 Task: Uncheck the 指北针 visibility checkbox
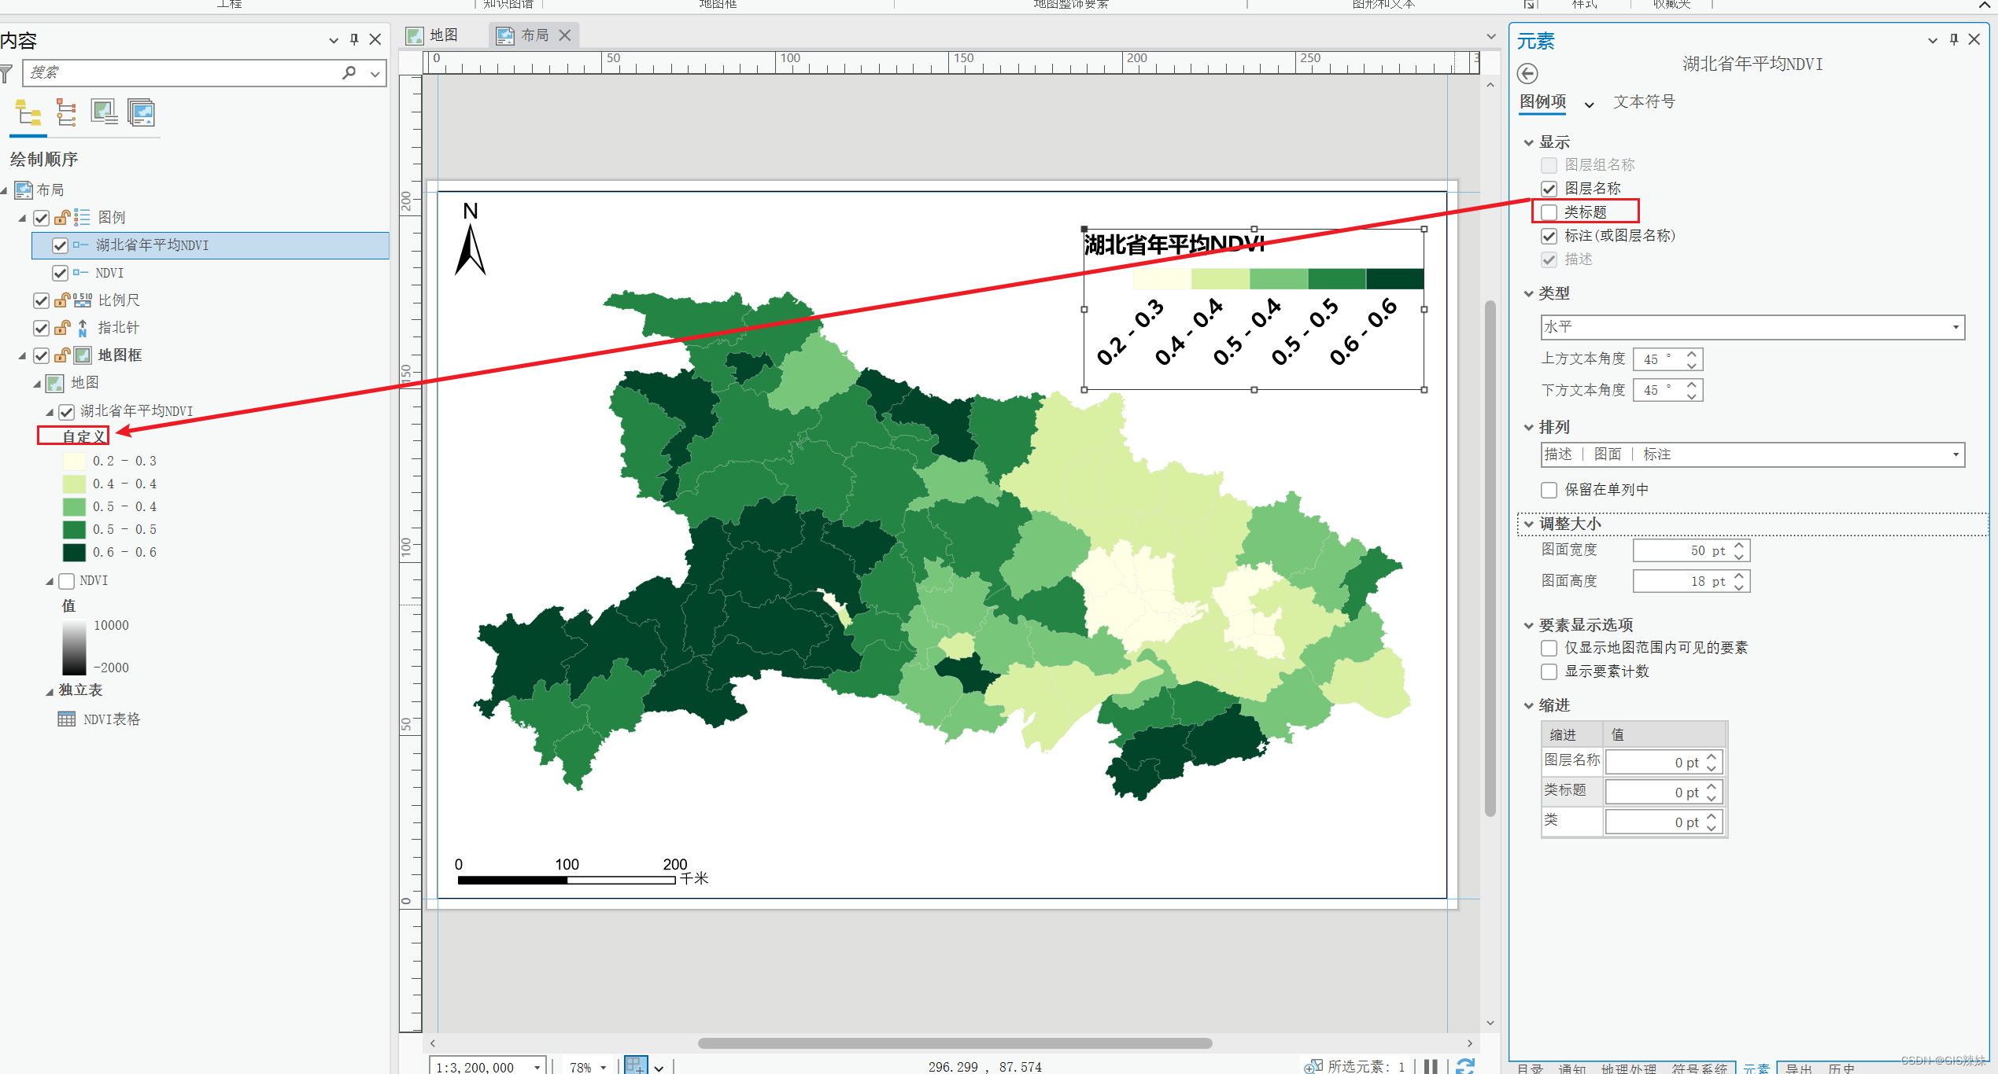[x=42, y=328]
